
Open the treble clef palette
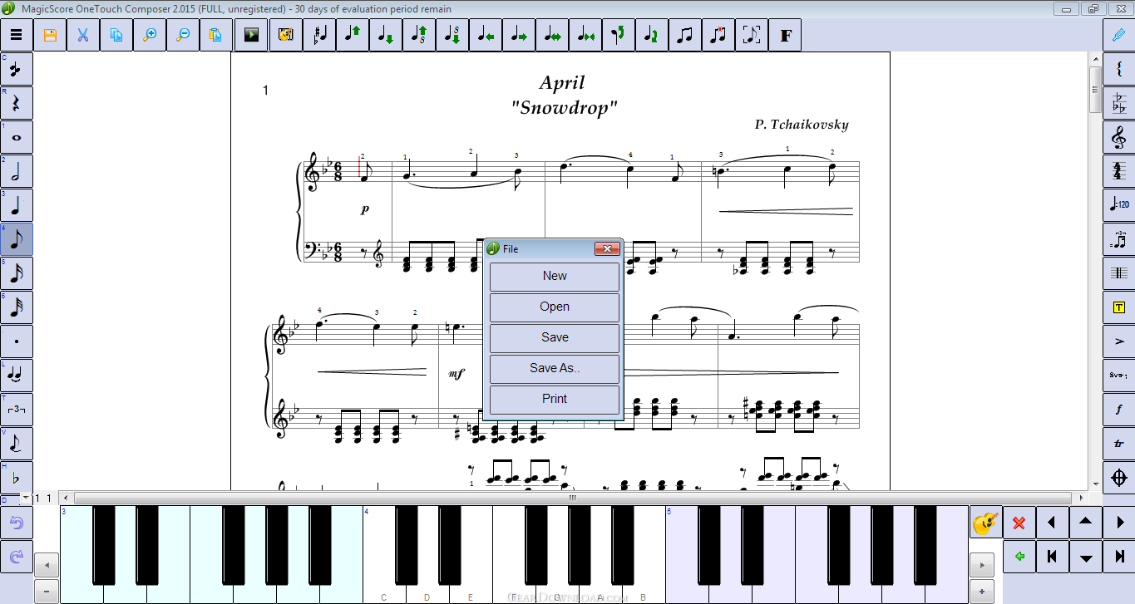pos(1119,137)
